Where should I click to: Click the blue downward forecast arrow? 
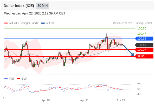[128, 50]
